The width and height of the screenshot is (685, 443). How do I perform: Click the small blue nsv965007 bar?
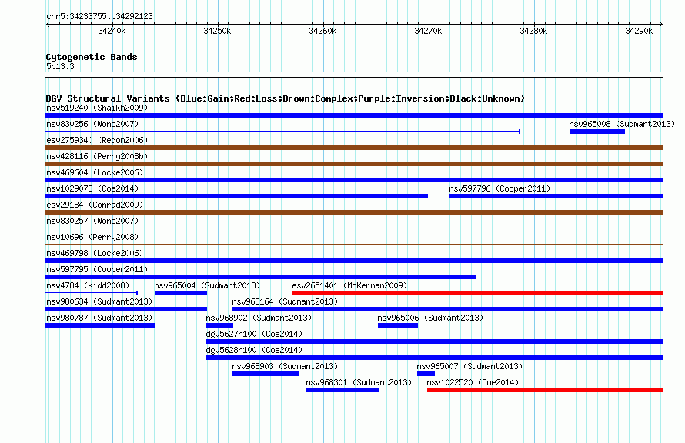(x=426, y=374)
